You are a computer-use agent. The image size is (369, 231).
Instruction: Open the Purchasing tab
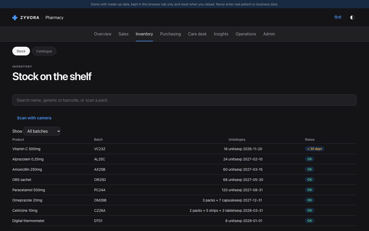coord(170,34)
